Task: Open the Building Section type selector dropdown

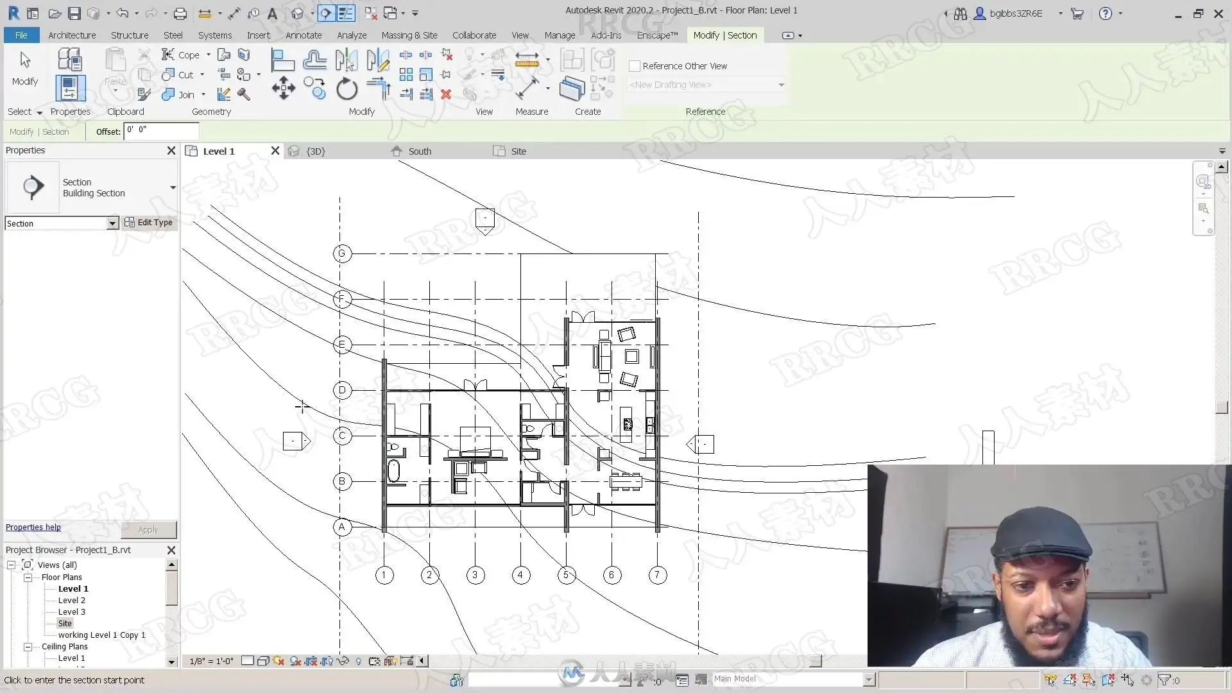Action: (x=173, y=187)
